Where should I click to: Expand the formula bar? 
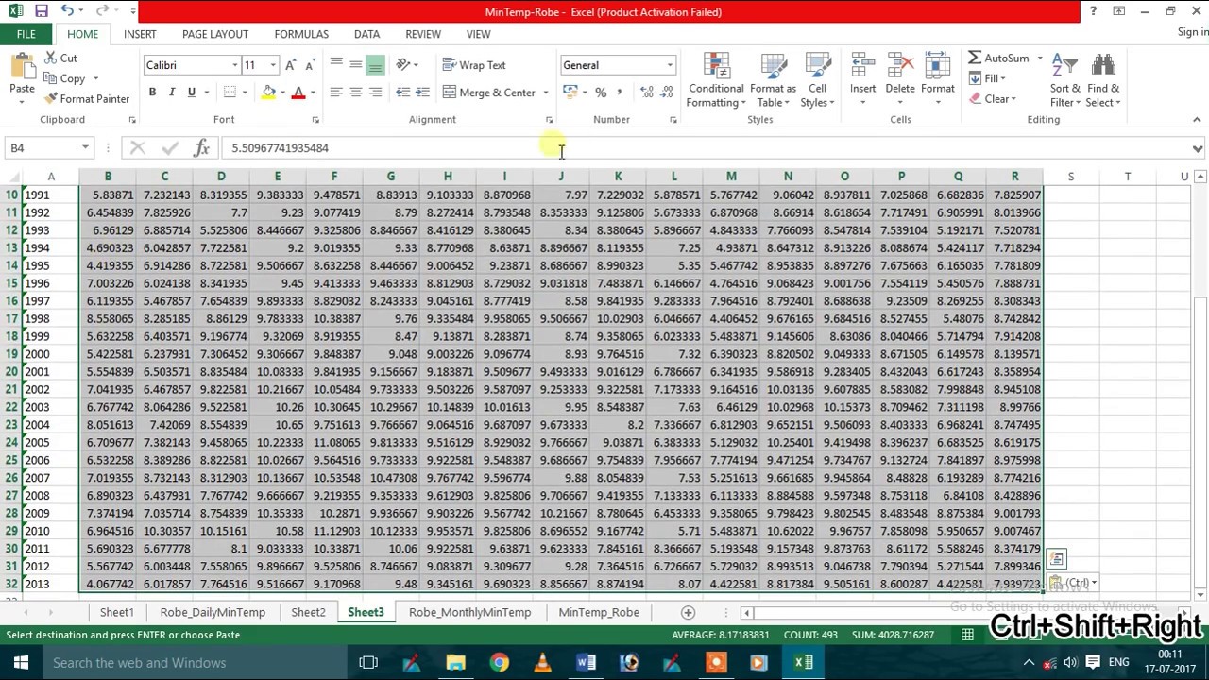[1198, 148]
